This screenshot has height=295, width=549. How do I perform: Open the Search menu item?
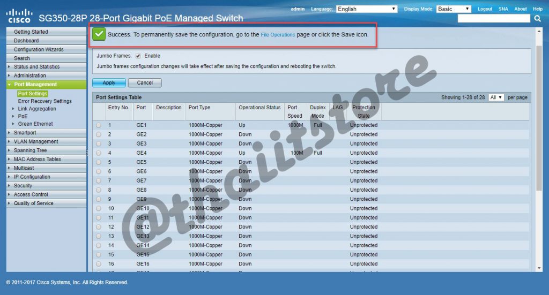pos(46,58)
